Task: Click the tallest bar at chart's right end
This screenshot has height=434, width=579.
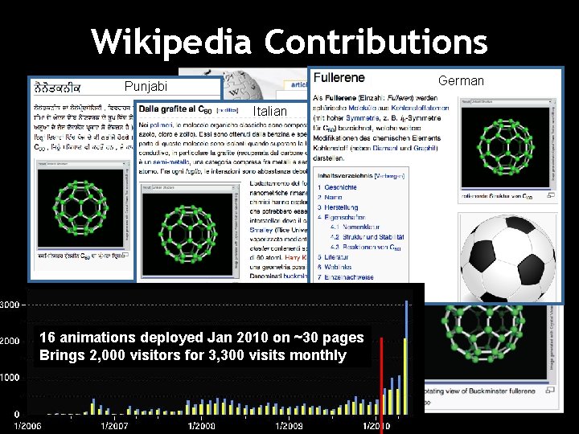Action: tap(406, 357)
